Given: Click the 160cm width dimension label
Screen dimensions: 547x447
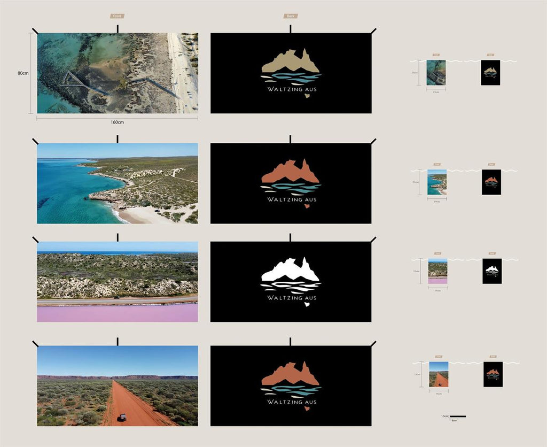Looking at the screenshot, I should (x=118, y=122).
